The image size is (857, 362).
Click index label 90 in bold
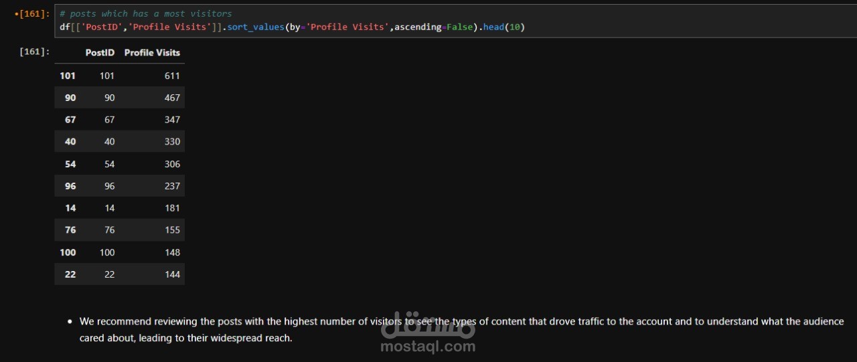[x=70, y=98]
